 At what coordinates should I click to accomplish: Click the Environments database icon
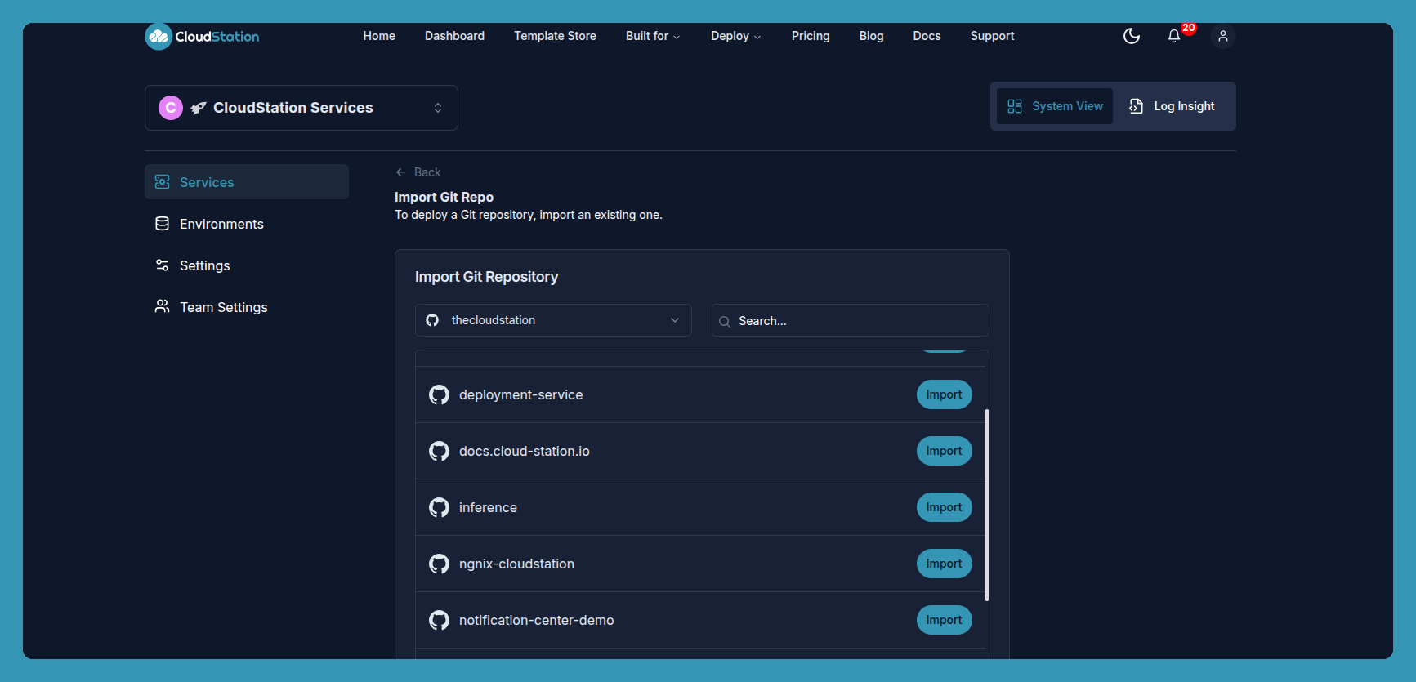coord(163,224)
